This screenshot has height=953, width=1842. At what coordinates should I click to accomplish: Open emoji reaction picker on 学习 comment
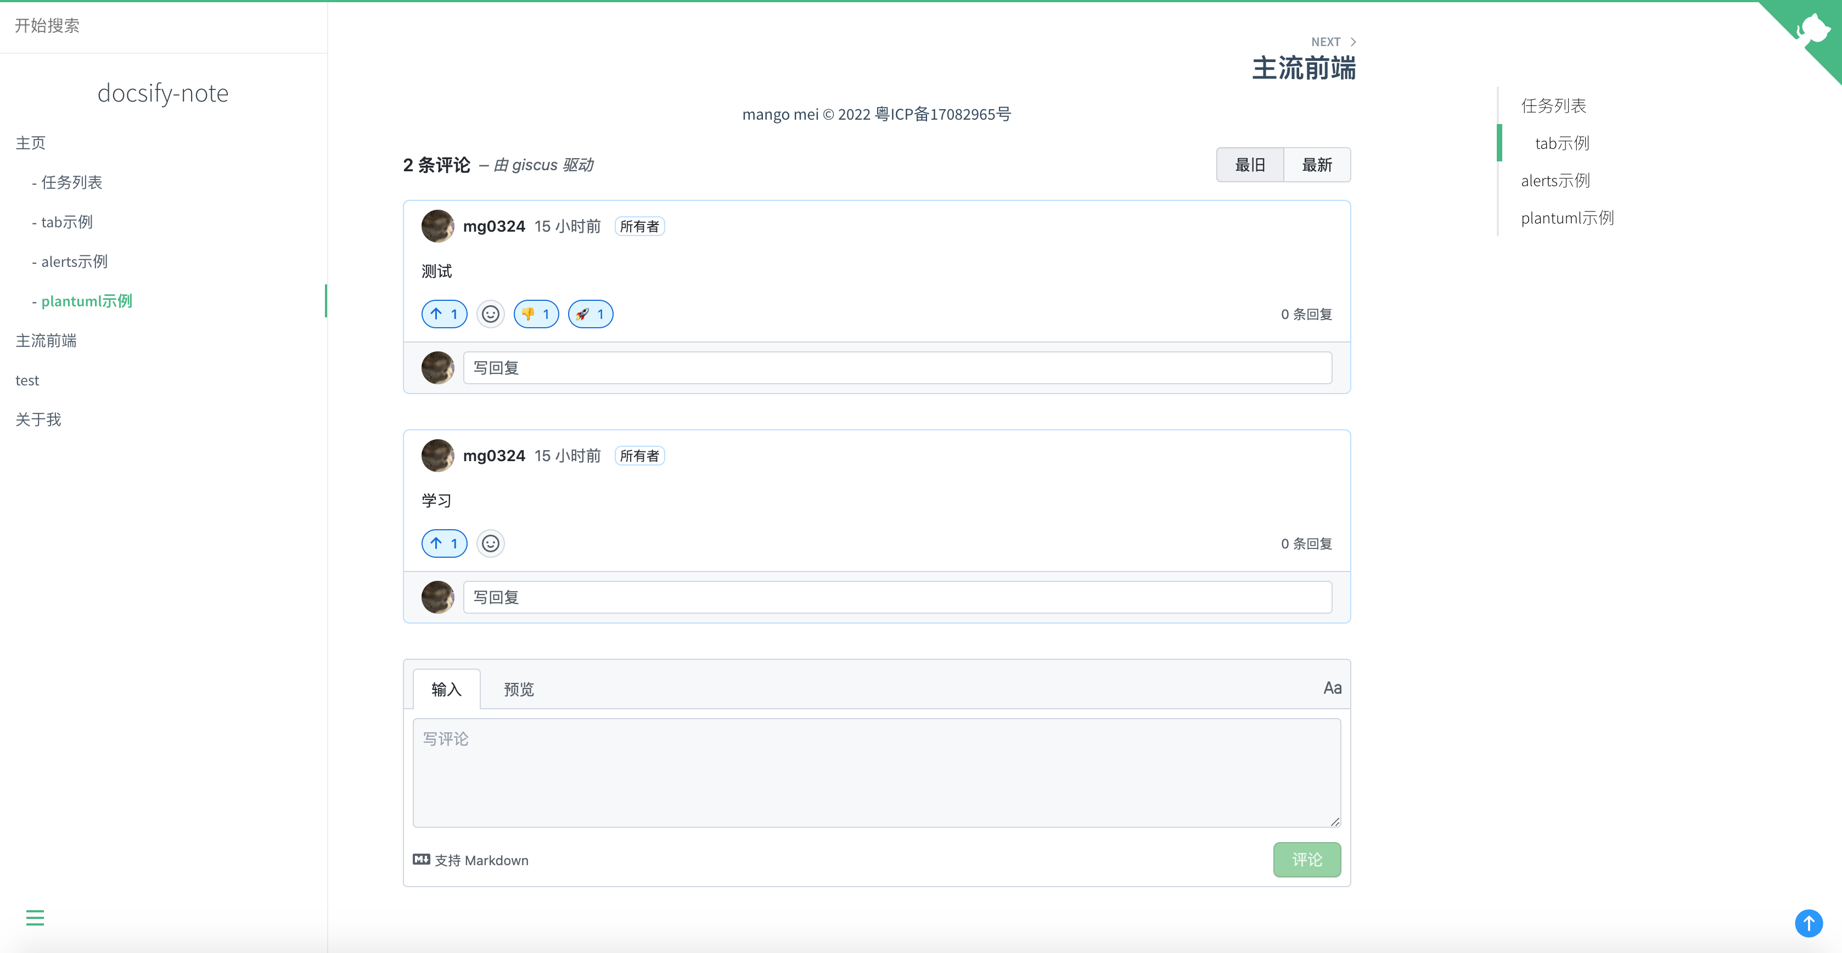click(491, 543)
